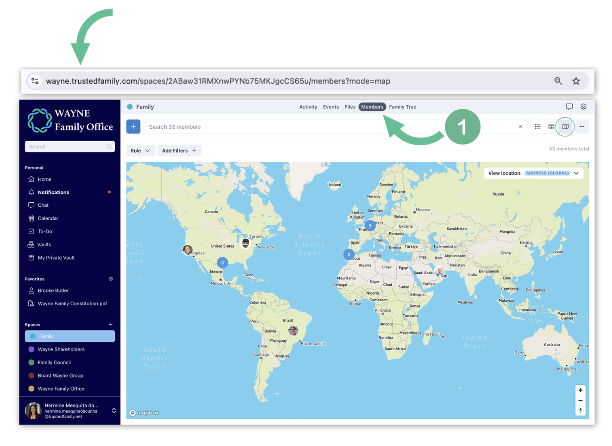
Task: Open site information icon in address bar
Action: [35, 81]
